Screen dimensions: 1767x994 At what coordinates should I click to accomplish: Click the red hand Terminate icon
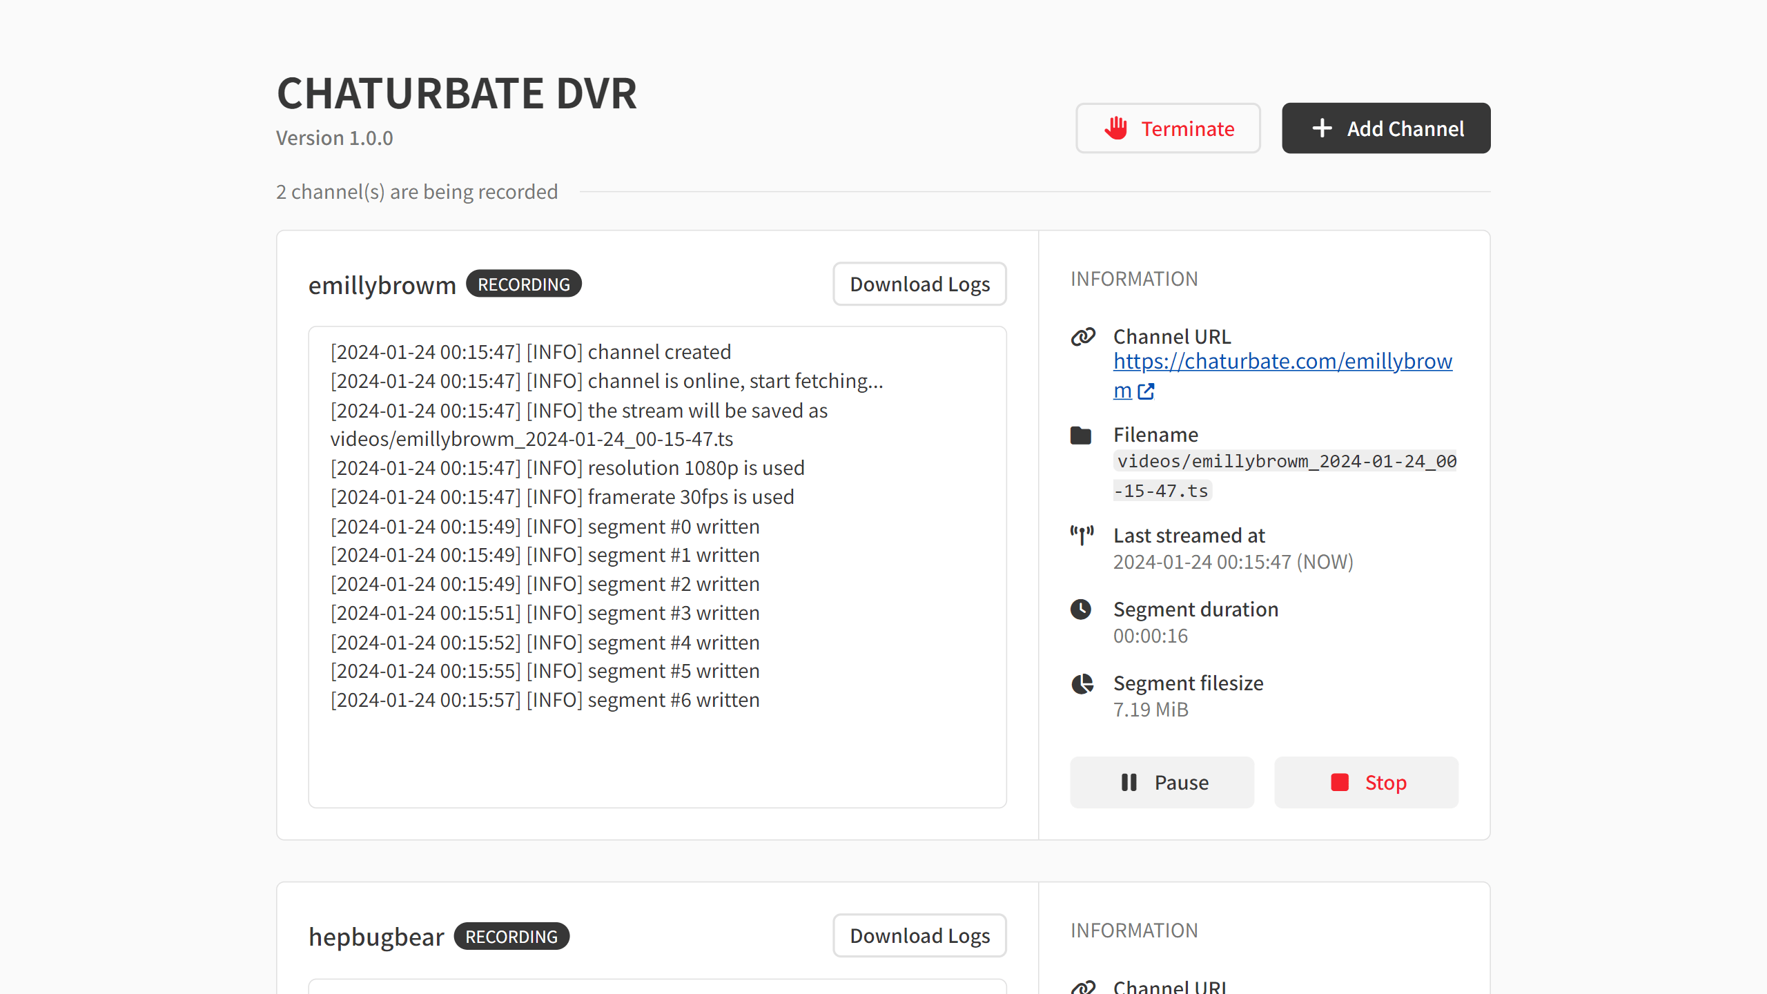coord(1115,128)
